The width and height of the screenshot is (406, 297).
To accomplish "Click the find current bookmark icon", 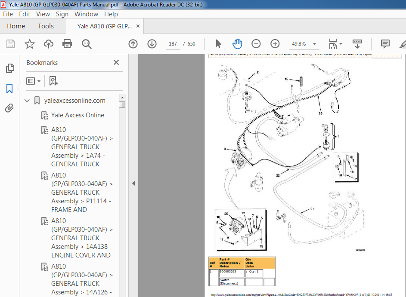I will 53,81.
